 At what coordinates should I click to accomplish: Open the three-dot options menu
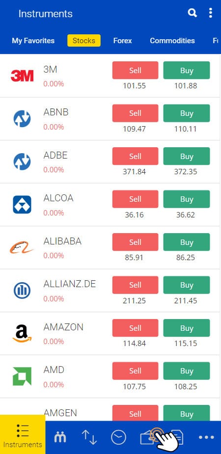coord(211,13)
